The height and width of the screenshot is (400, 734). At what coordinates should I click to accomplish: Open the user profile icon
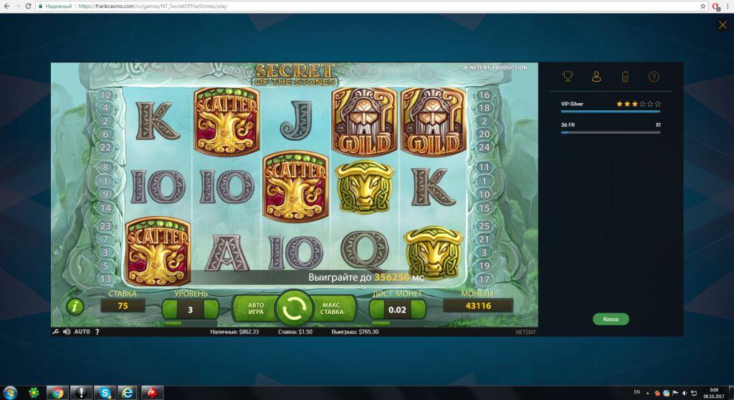(596, 76)
